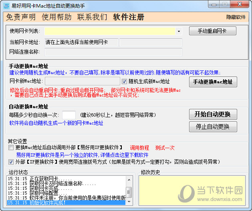Select log row 获取网卡及网络连接名称

(66, 183)
